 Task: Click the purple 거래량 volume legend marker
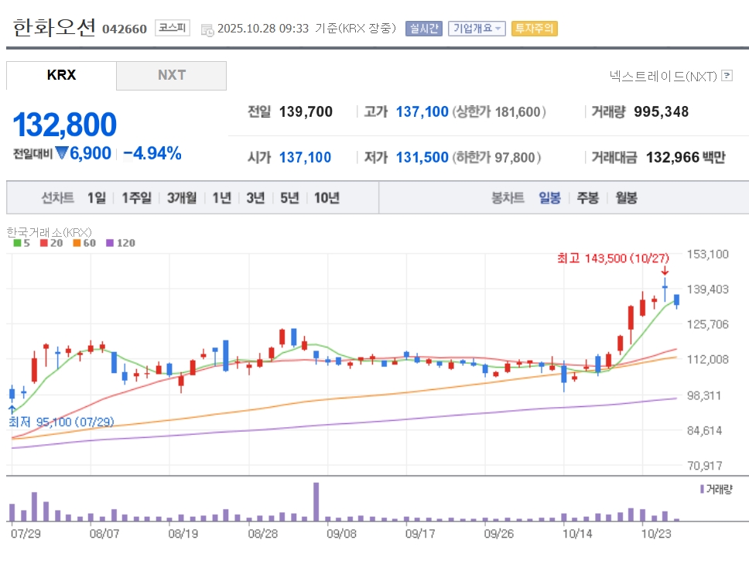tap(702, 489)
